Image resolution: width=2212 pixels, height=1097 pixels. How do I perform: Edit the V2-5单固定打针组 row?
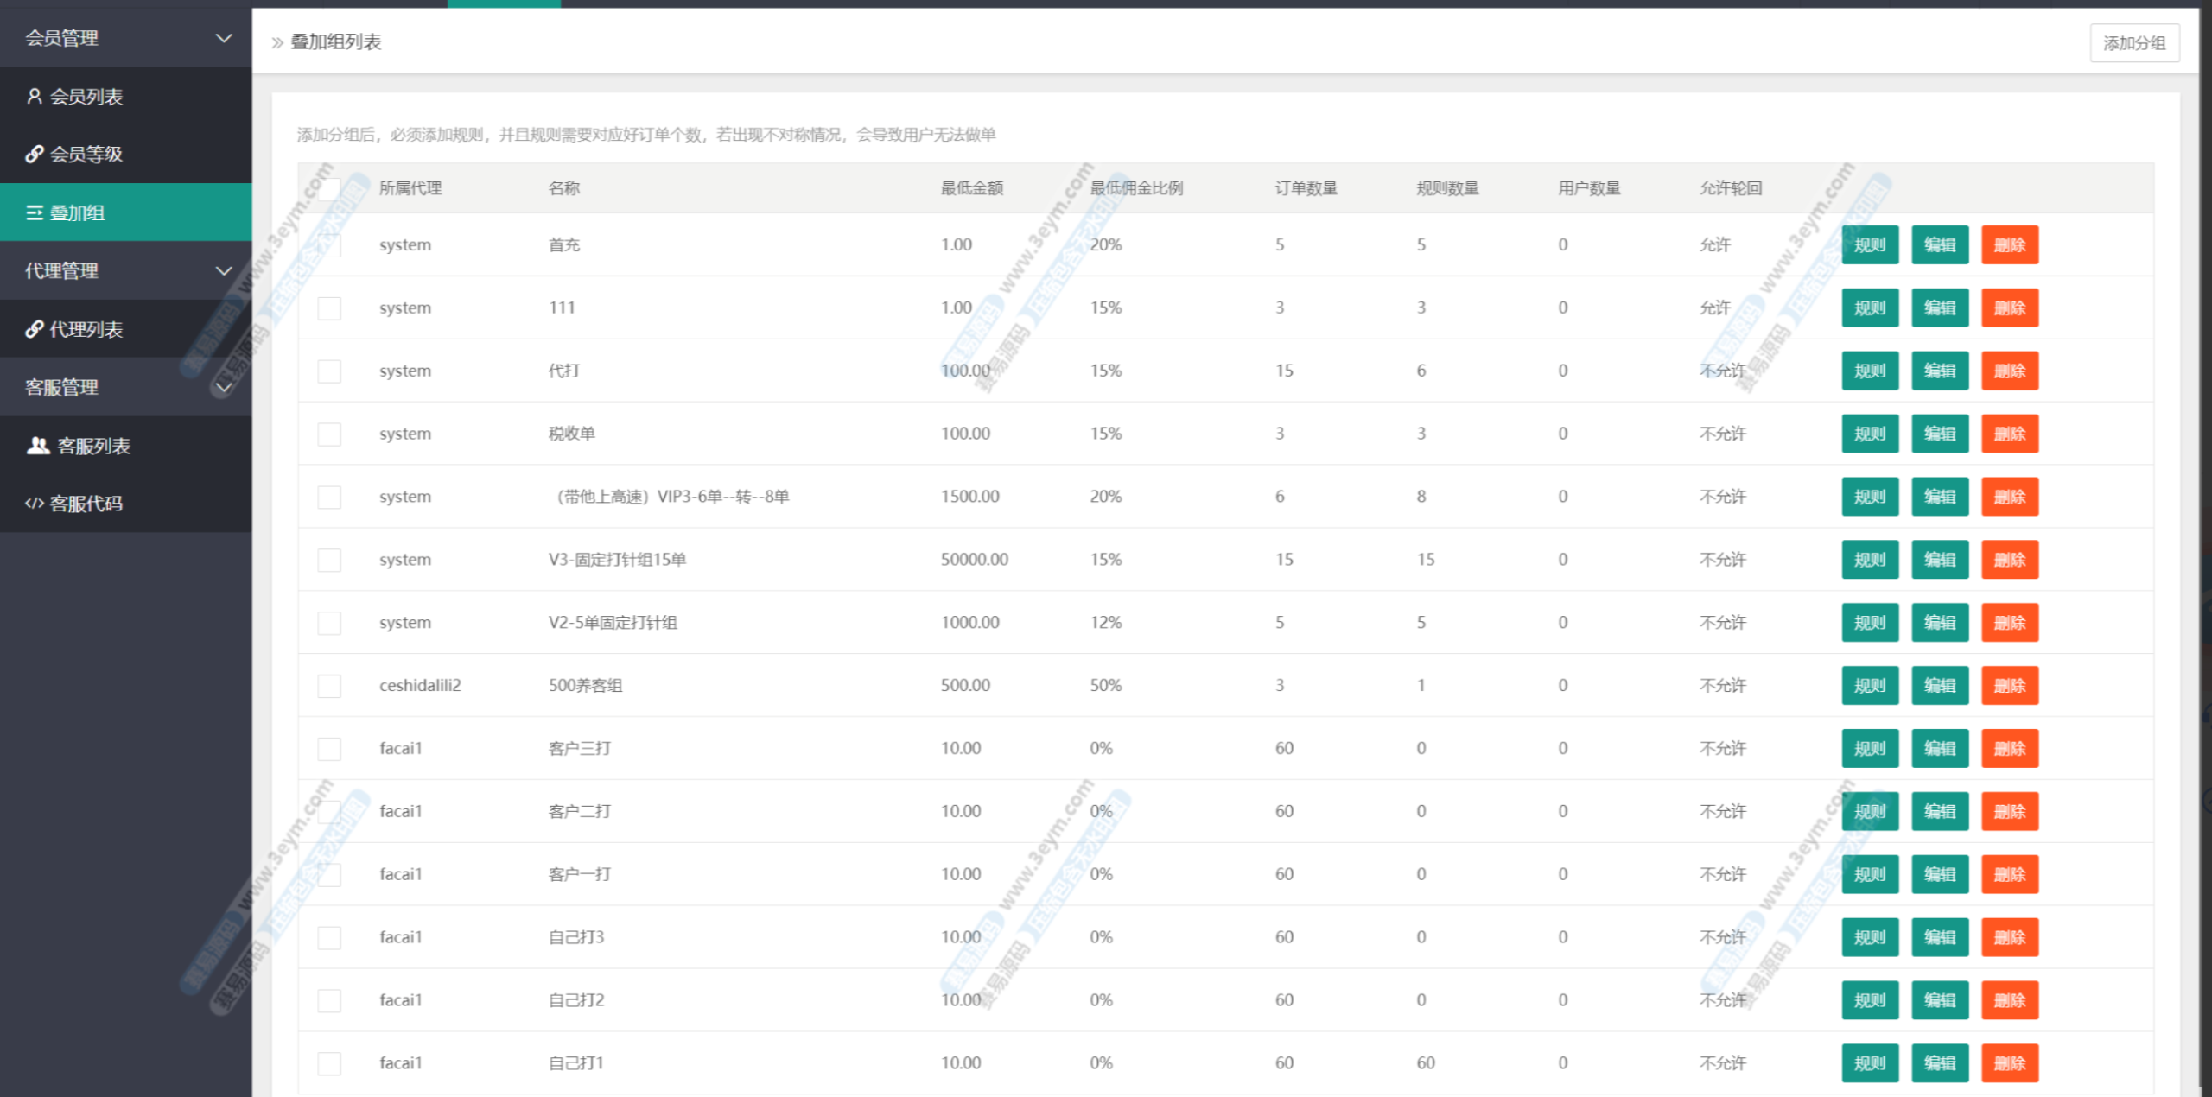point(1939,623)
